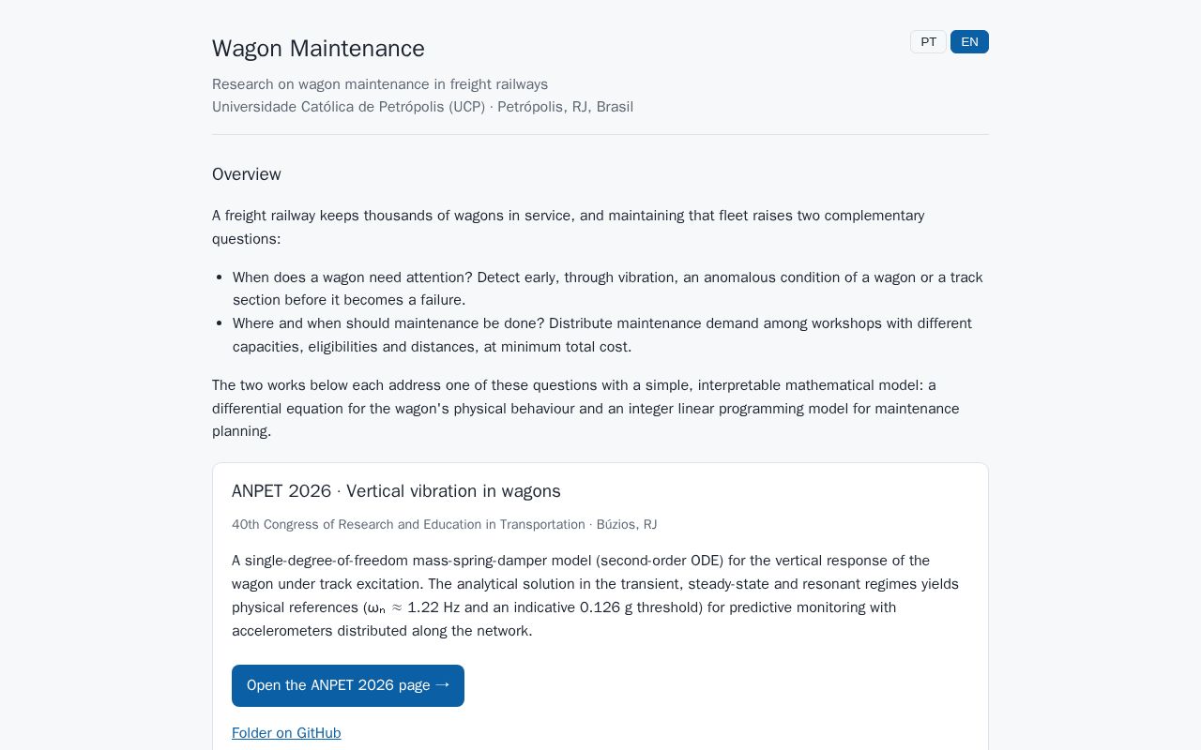Open the ANPET 2026 page
The width and height of the screenshot is (1201, 750).
pyautogui.click(x=348, y=685)
